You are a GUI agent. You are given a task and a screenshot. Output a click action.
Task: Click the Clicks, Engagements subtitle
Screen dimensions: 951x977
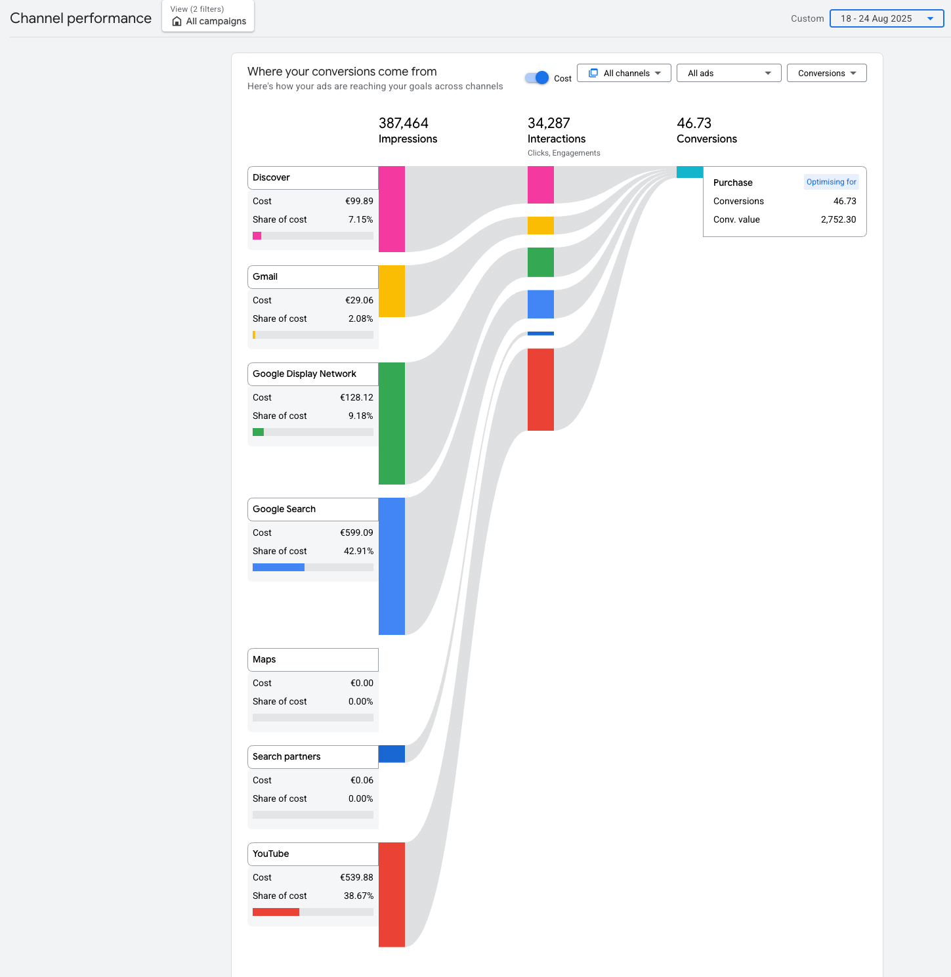(564, 153)
